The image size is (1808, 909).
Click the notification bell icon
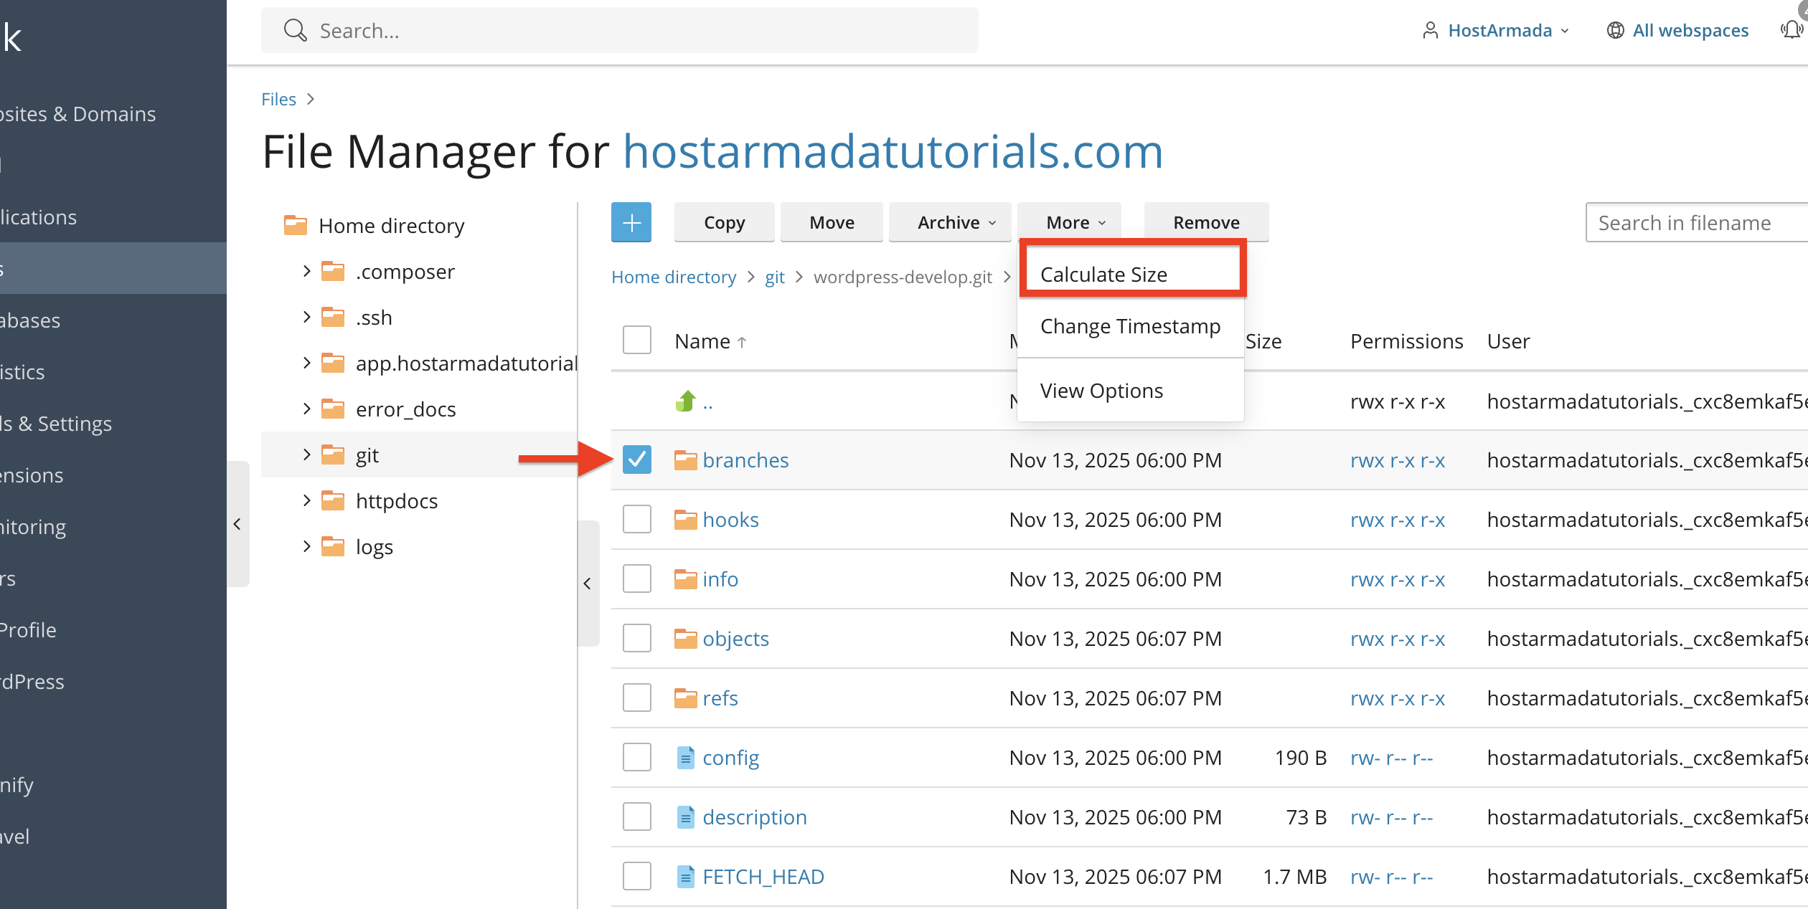pyautogui.click(x=1792, y=30)
